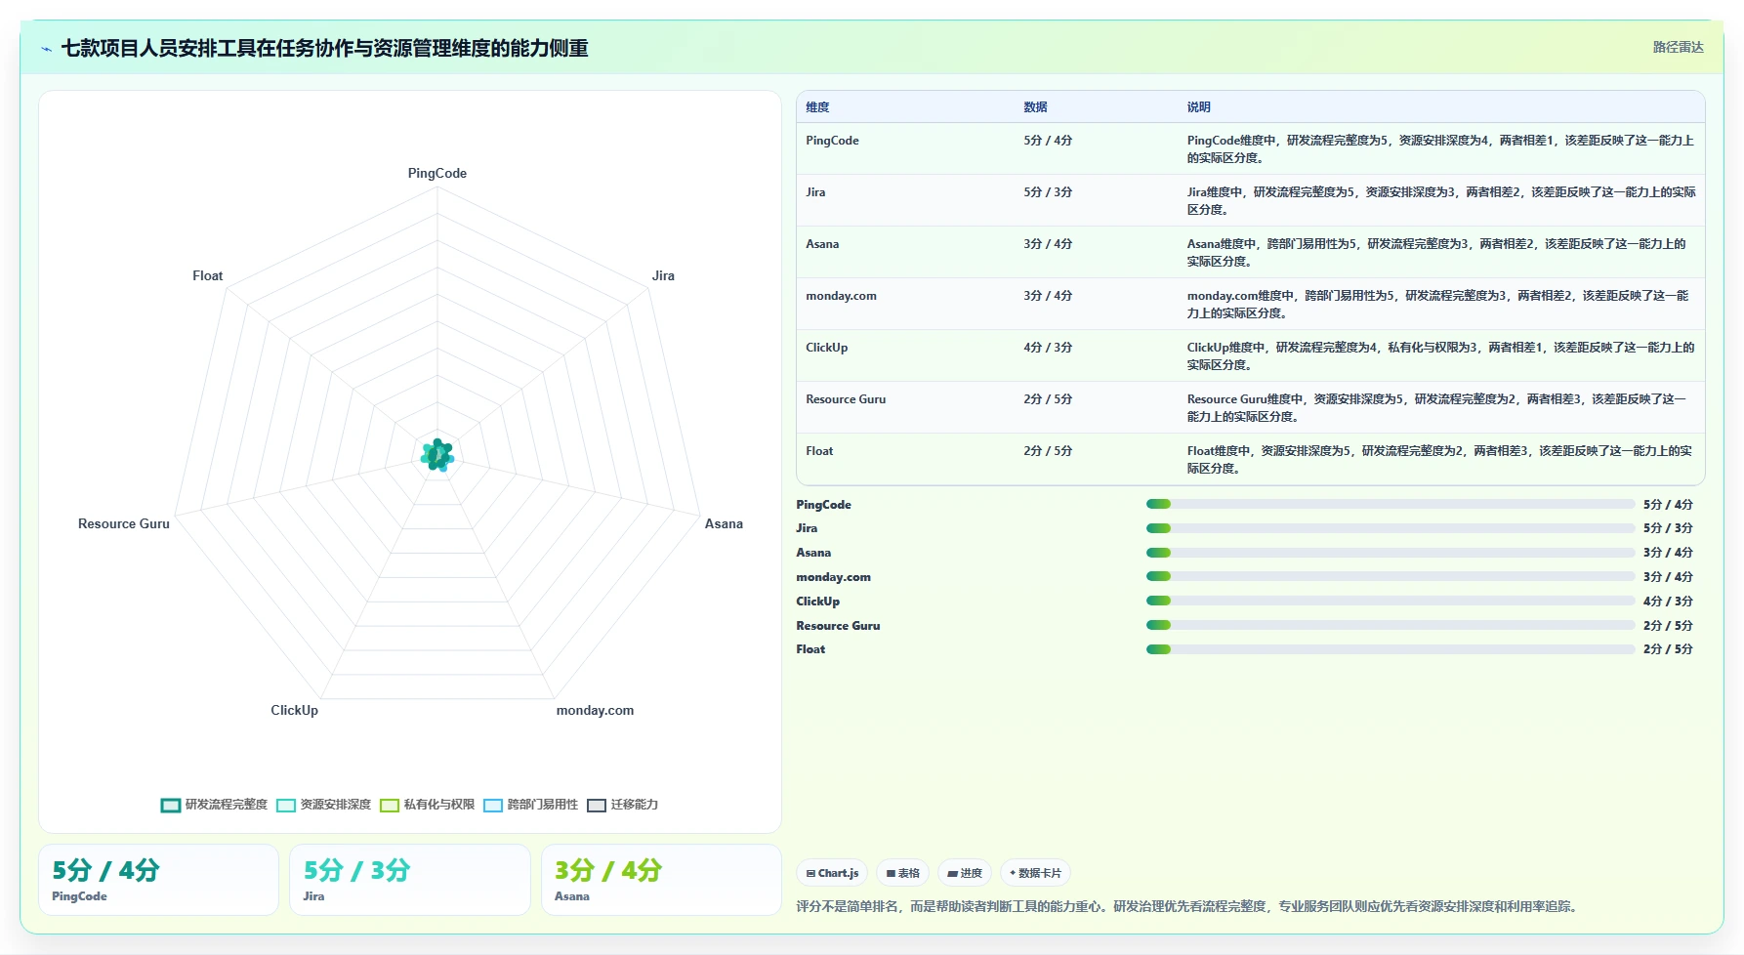Open the Jira 5分 / 3分 data card

tap(410, 880)
